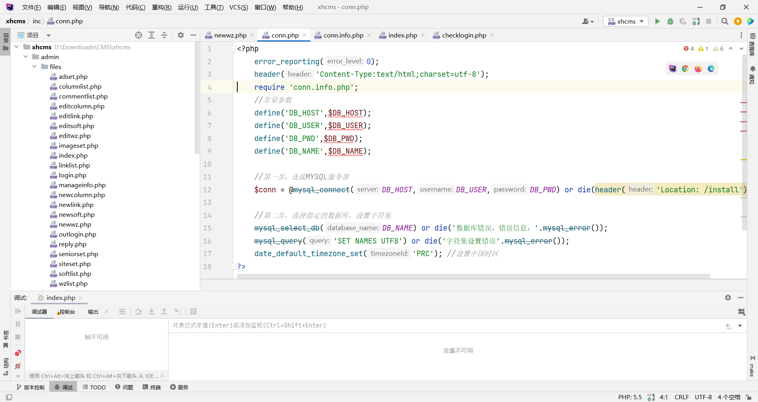Screen dimensions: 758x402
Task: Open the xhcms run configuration dropdown
Action: [x=626, y=21]
